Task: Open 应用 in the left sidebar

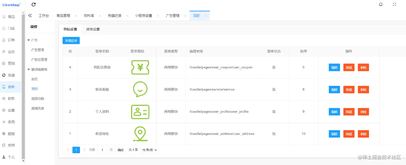Action: point(11,145)
